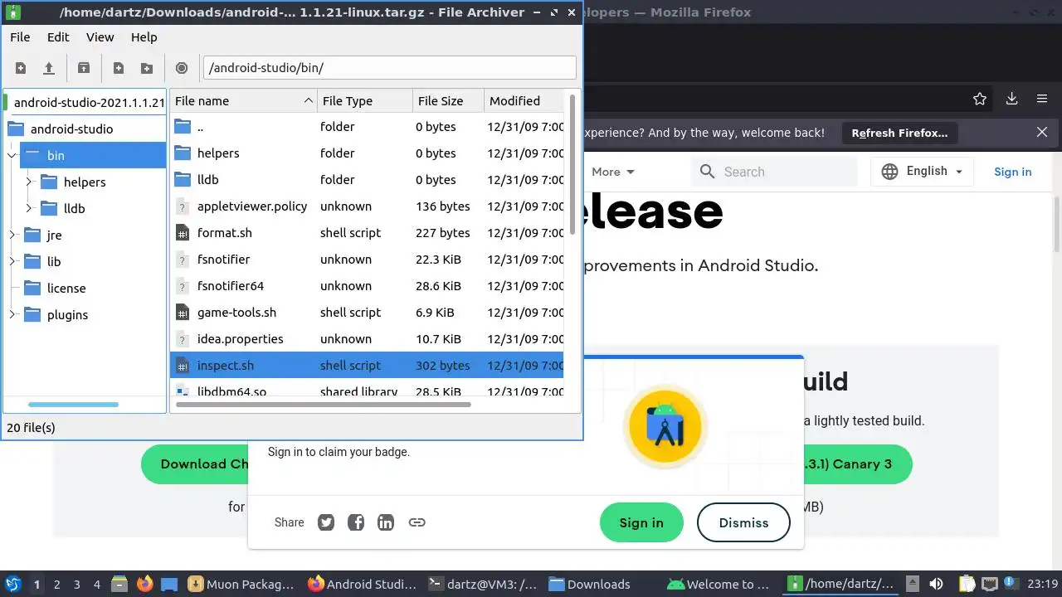
Task: Open the clipboard manager tray icon
Action: point(967,584)
